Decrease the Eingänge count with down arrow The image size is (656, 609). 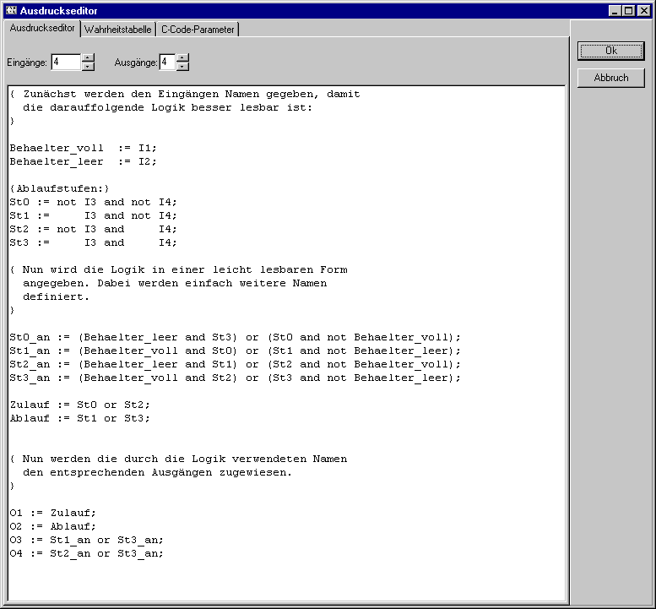[88, 66]
